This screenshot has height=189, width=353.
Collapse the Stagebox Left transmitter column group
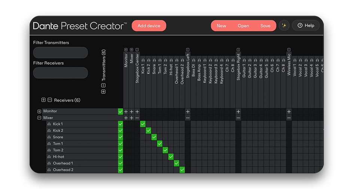(188, 50)
